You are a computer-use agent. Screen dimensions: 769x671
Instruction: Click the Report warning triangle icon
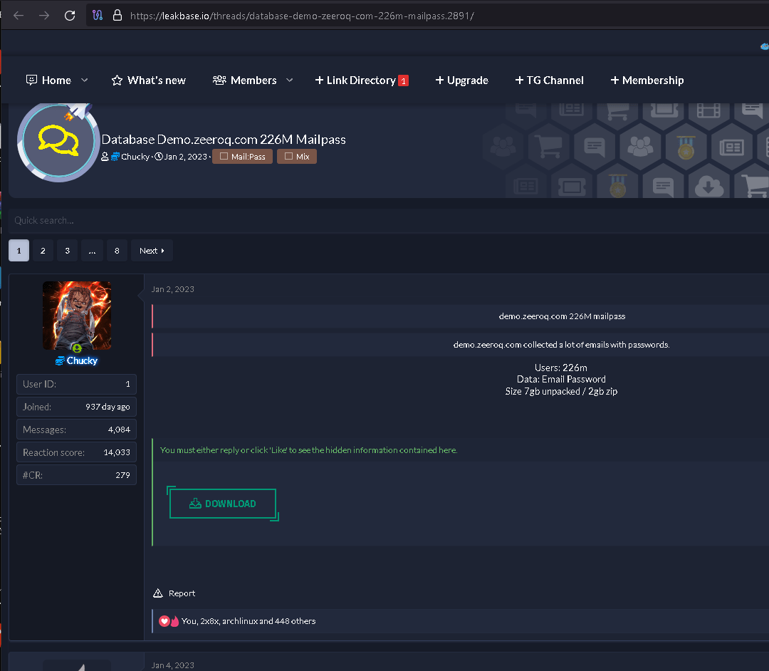tap(158, 593)
